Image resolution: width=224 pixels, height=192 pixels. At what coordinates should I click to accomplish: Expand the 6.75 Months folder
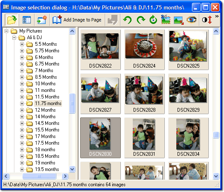click(22, 64)
